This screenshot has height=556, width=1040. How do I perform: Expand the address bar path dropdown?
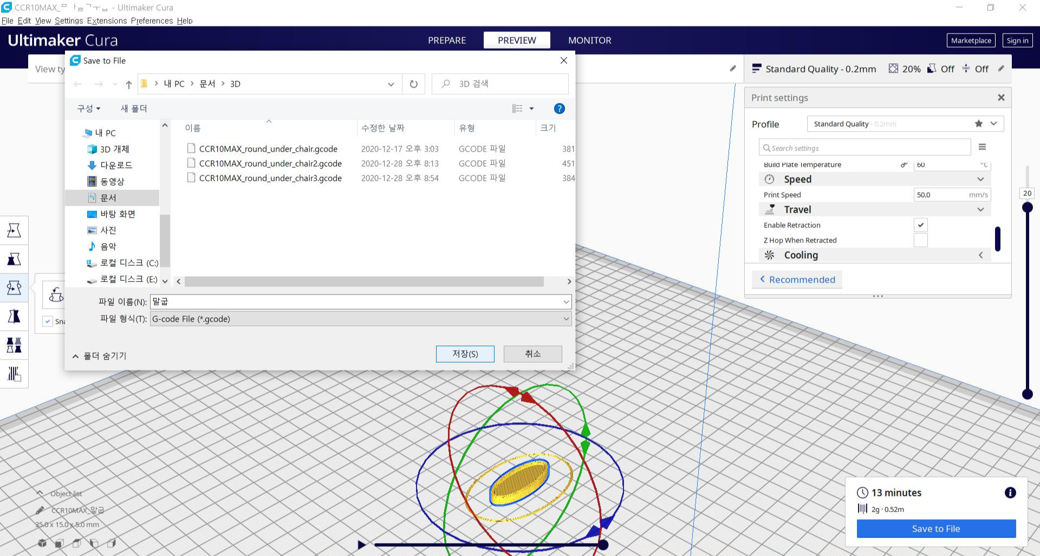(x=391, y=84)
